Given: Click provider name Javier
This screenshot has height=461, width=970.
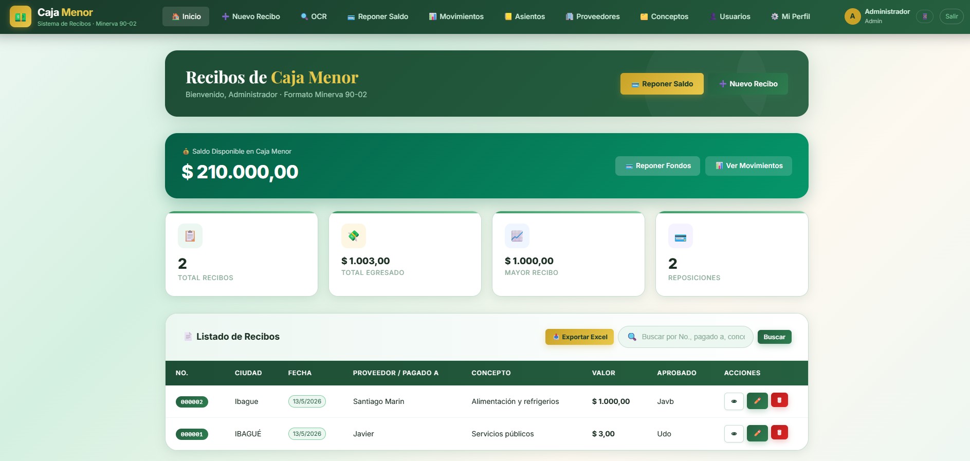Looking at the screenshot, I should 363,434.
